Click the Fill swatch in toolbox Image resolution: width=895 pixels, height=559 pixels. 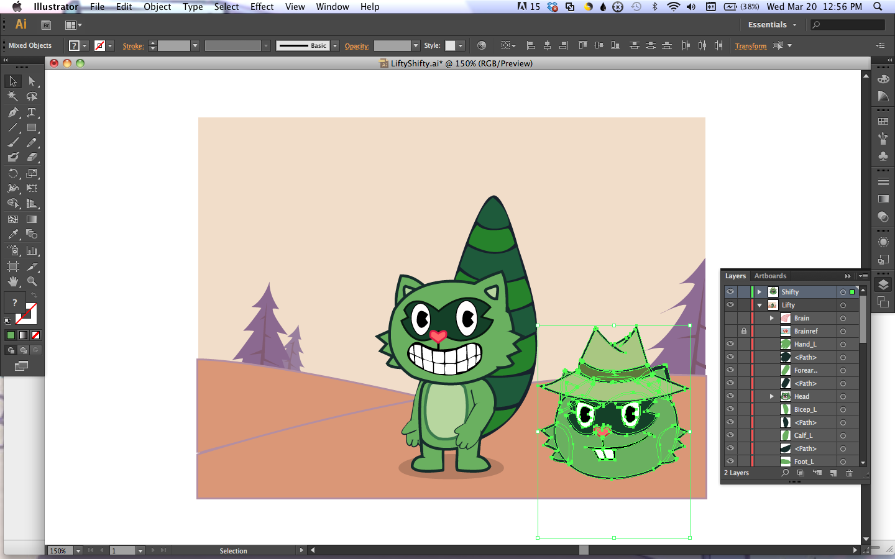pos(14,302)
